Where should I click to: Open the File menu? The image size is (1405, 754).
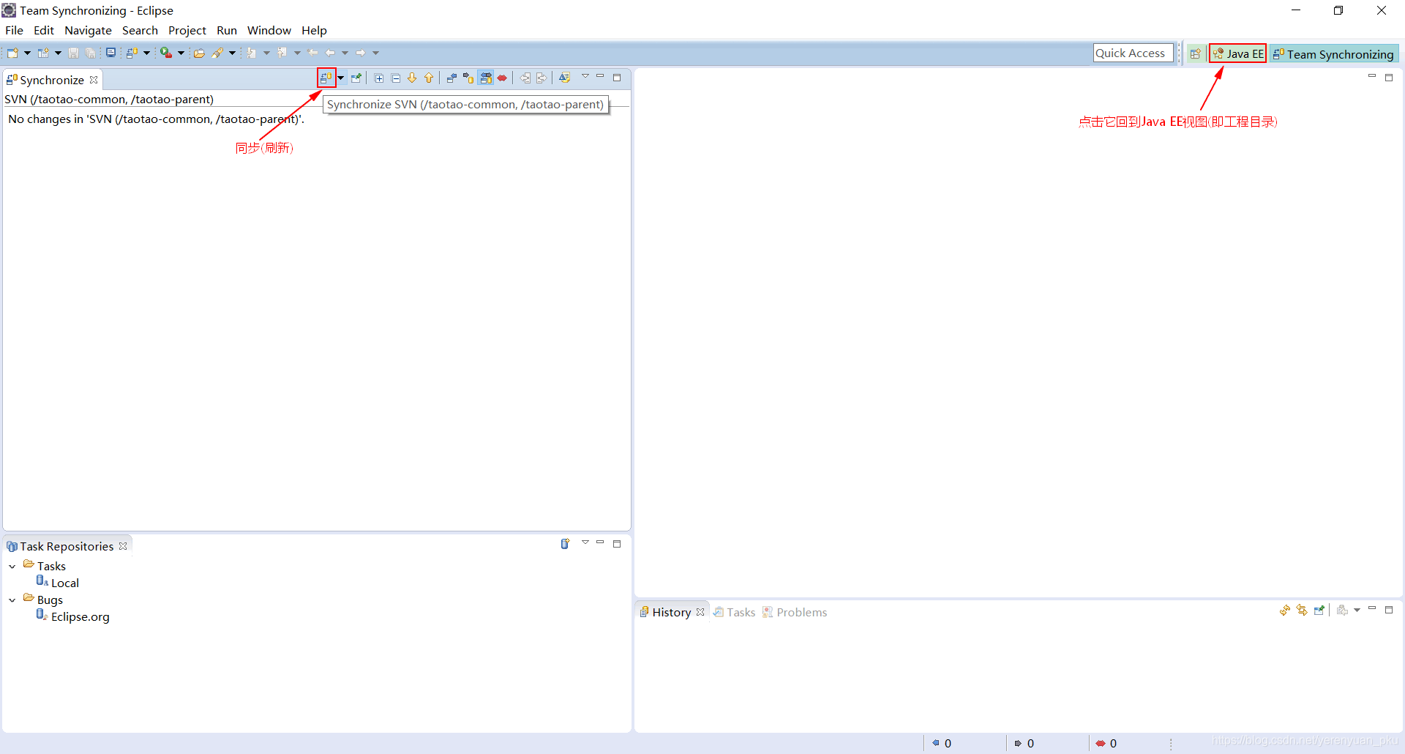tap(14, 30)
